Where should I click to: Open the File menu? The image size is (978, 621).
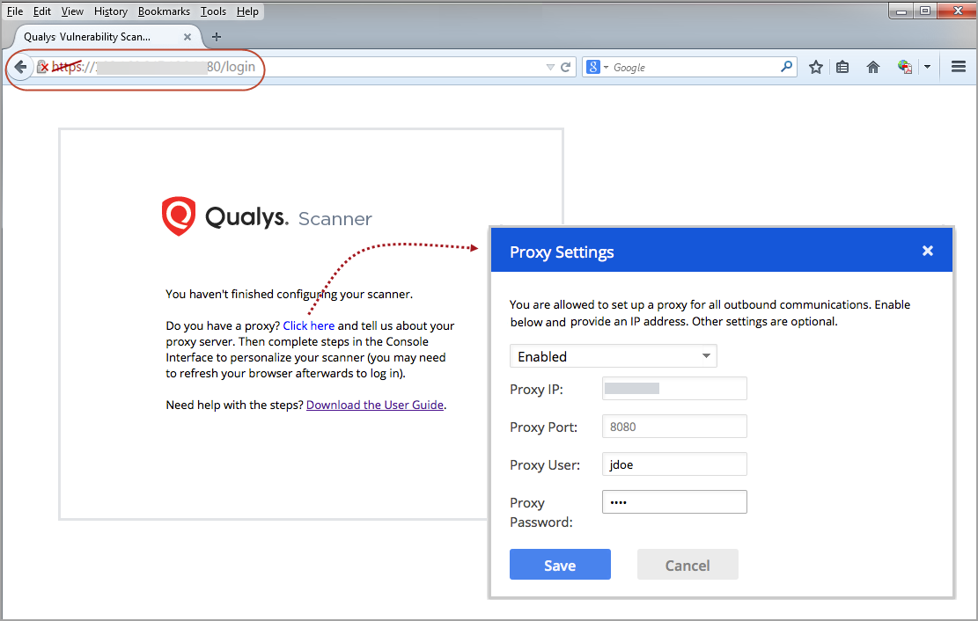coord(15,11)
